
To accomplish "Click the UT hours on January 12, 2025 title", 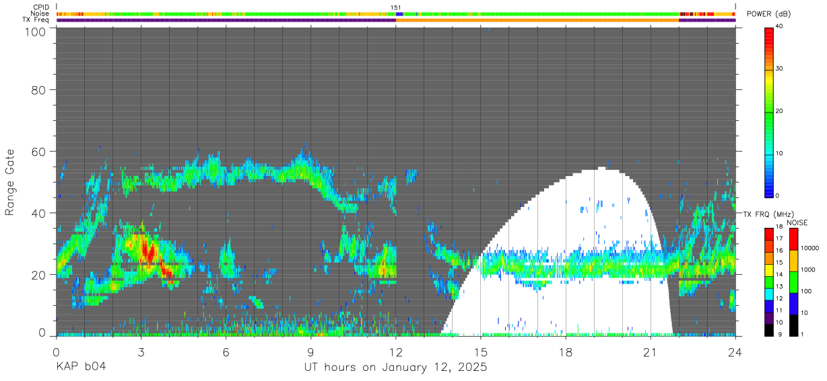I will 395,368.
